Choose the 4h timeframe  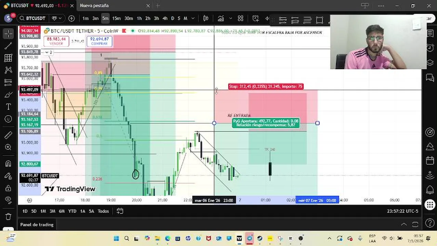click(x=165, y=18)
